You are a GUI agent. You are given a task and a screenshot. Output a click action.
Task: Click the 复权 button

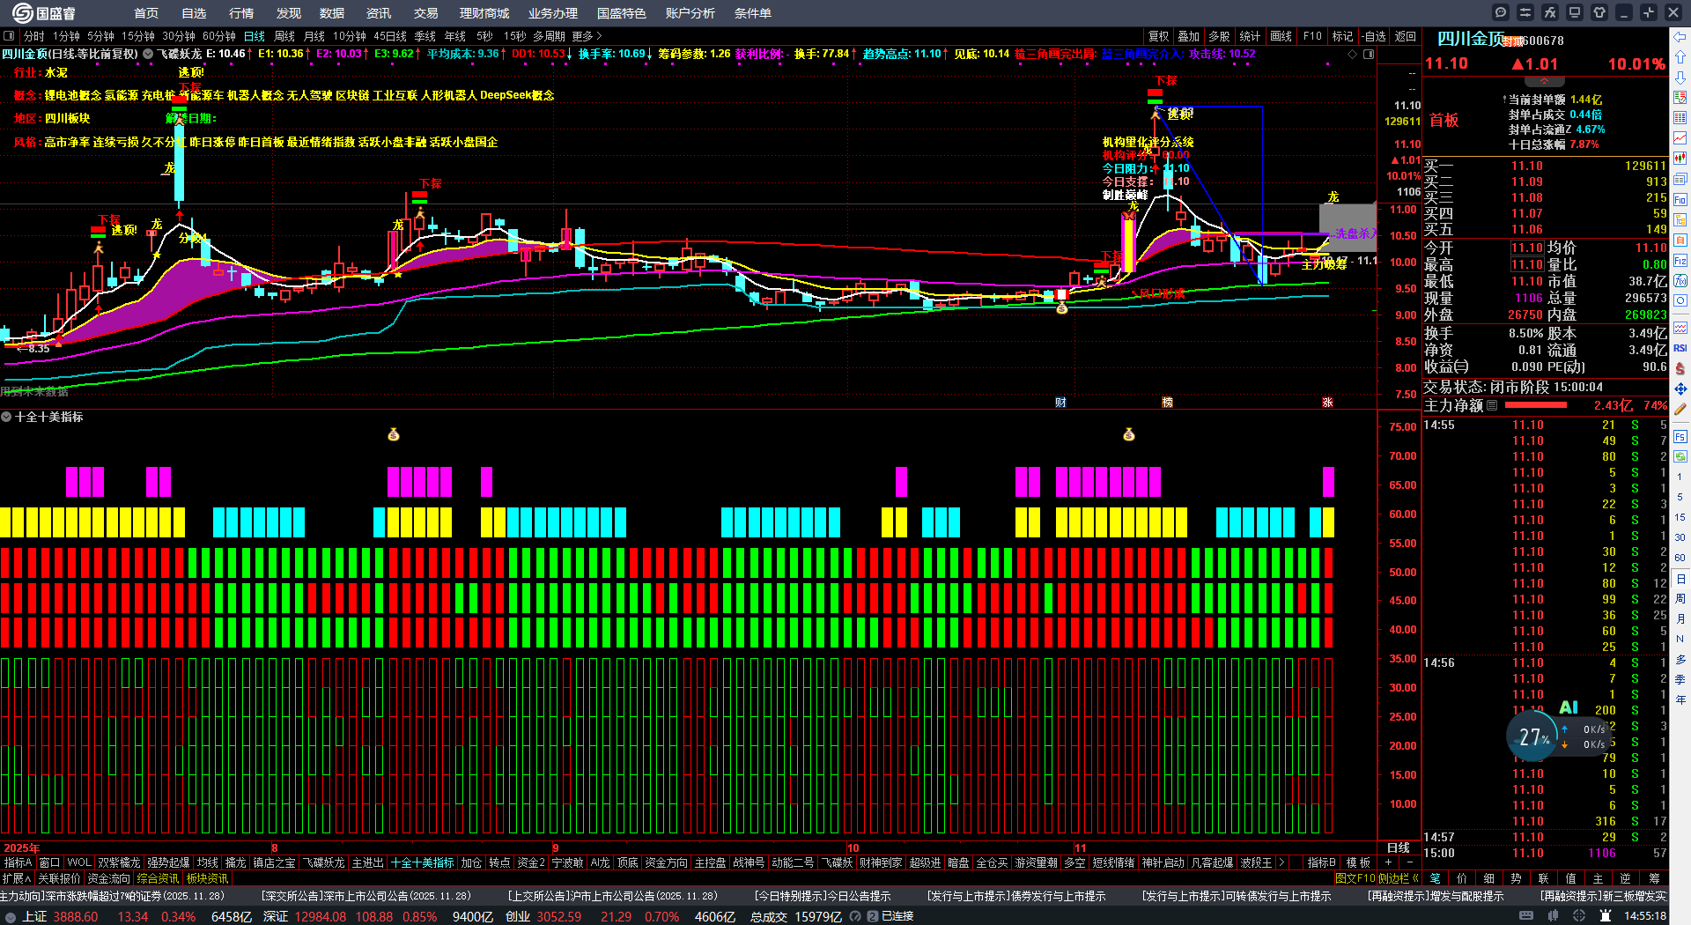[1159, 36]
